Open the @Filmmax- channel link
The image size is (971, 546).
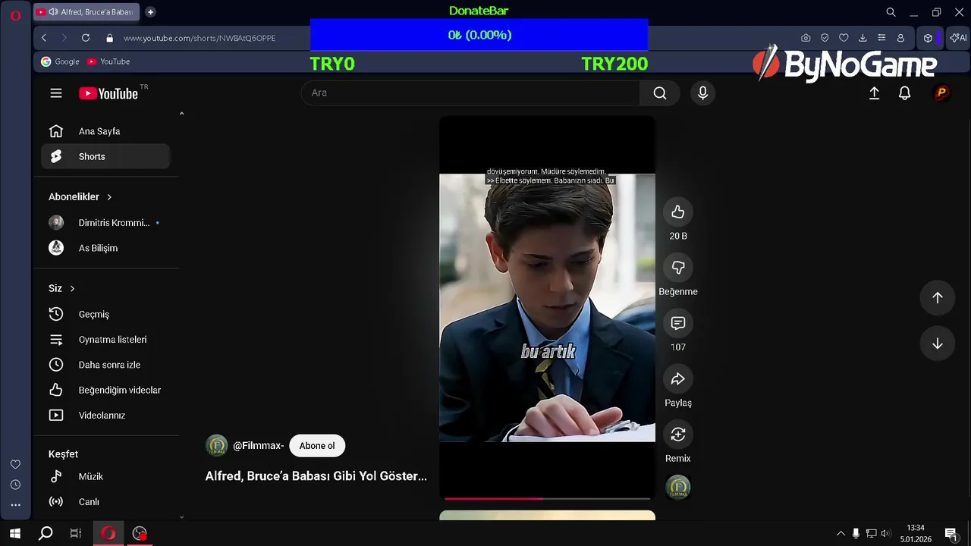[258, 446]
